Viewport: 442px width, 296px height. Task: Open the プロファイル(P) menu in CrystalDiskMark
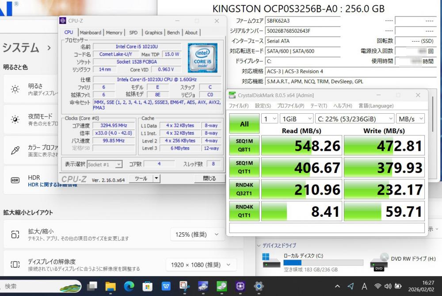[290, 106]
